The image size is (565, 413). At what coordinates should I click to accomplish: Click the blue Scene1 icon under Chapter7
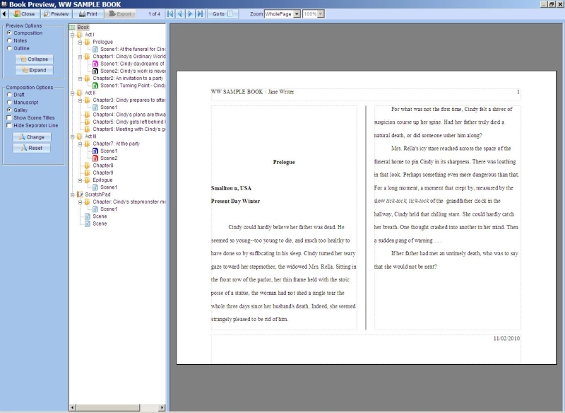[x=95, y=151]
